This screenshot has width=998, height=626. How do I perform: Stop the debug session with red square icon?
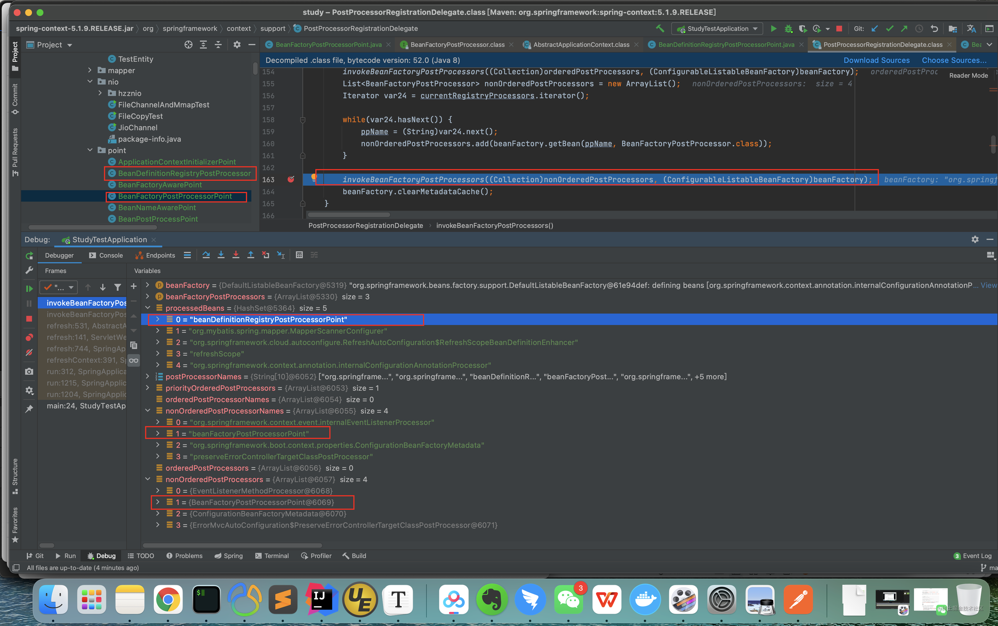[29, 319]
